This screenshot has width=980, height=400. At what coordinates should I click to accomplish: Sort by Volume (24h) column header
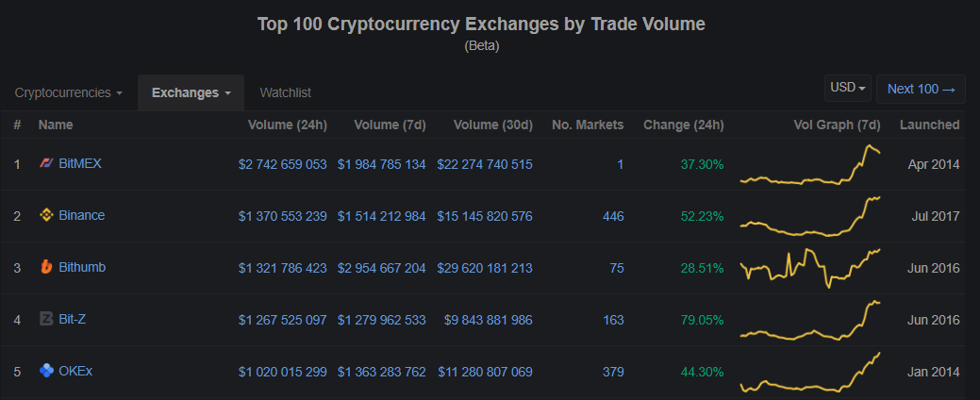(288, 125)
